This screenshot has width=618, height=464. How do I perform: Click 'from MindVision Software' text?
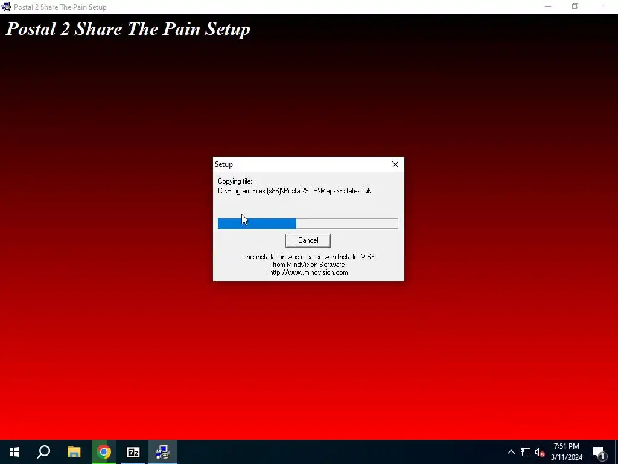[x=308, y=265]
